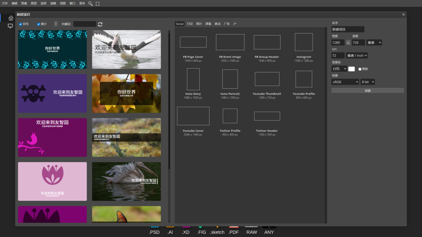422x237 pixels.
Task: Click the 创建 button
Action: (367, 91)
